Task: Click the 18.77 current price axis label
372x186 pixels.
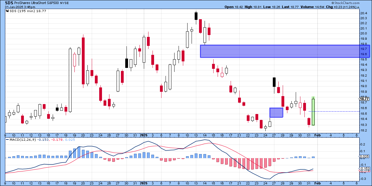Action: (x=364, y=99)
